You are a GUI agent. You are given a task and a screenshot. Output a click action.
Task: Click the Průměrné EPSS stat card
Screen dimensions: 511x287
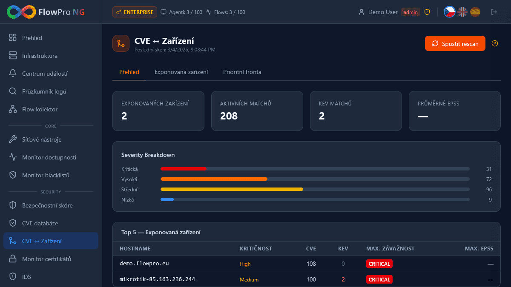[x=455, y=111]
